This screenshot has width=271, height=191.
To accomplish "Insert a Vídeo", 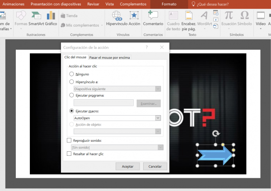I will point(261,19).
